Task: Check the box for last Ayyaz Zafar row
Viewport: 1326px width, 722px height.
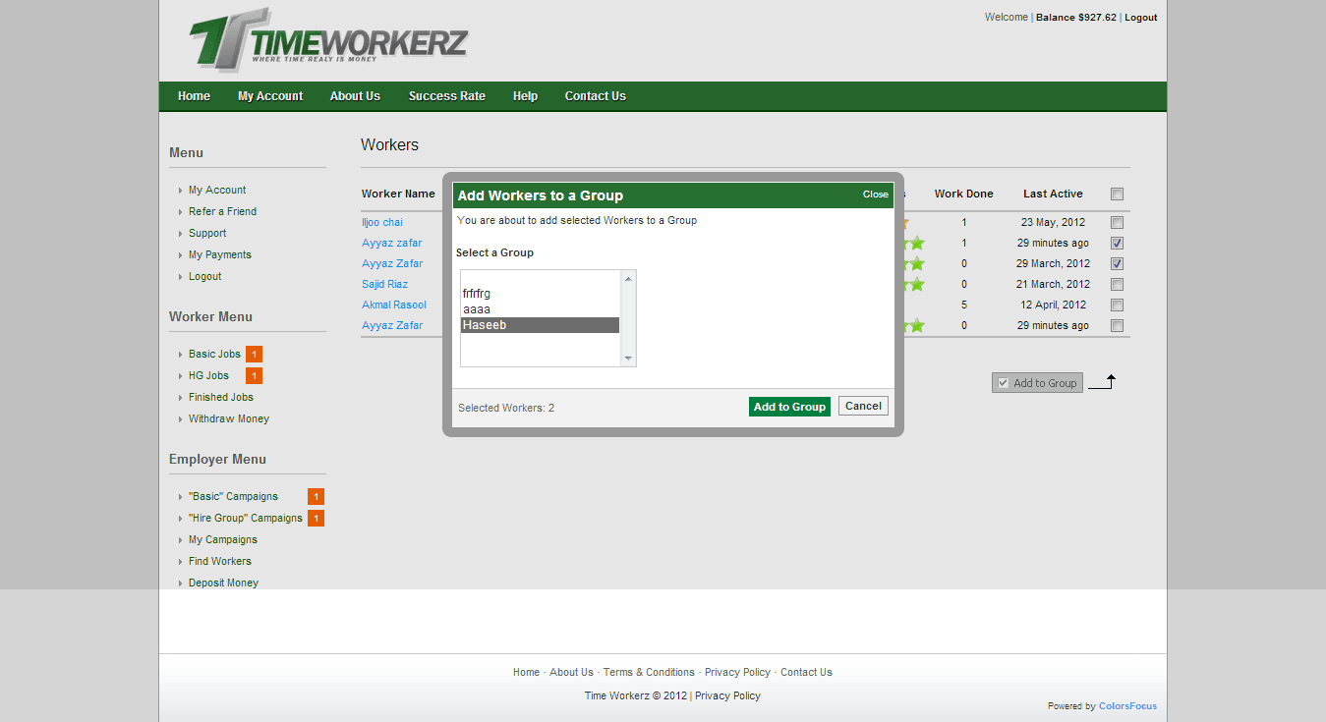Action: pos(1117,326)
